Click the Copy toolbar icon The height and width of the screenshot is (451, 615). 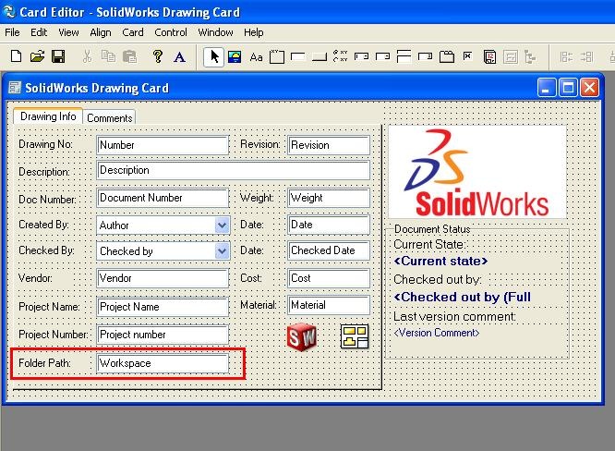[108, 56]
